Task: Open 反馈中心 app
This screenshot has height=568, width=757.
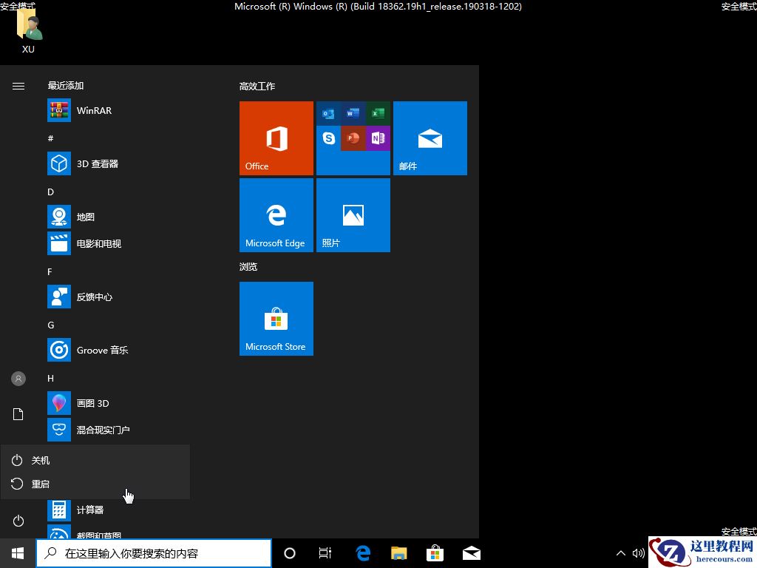Action: (x=94, y=297)
